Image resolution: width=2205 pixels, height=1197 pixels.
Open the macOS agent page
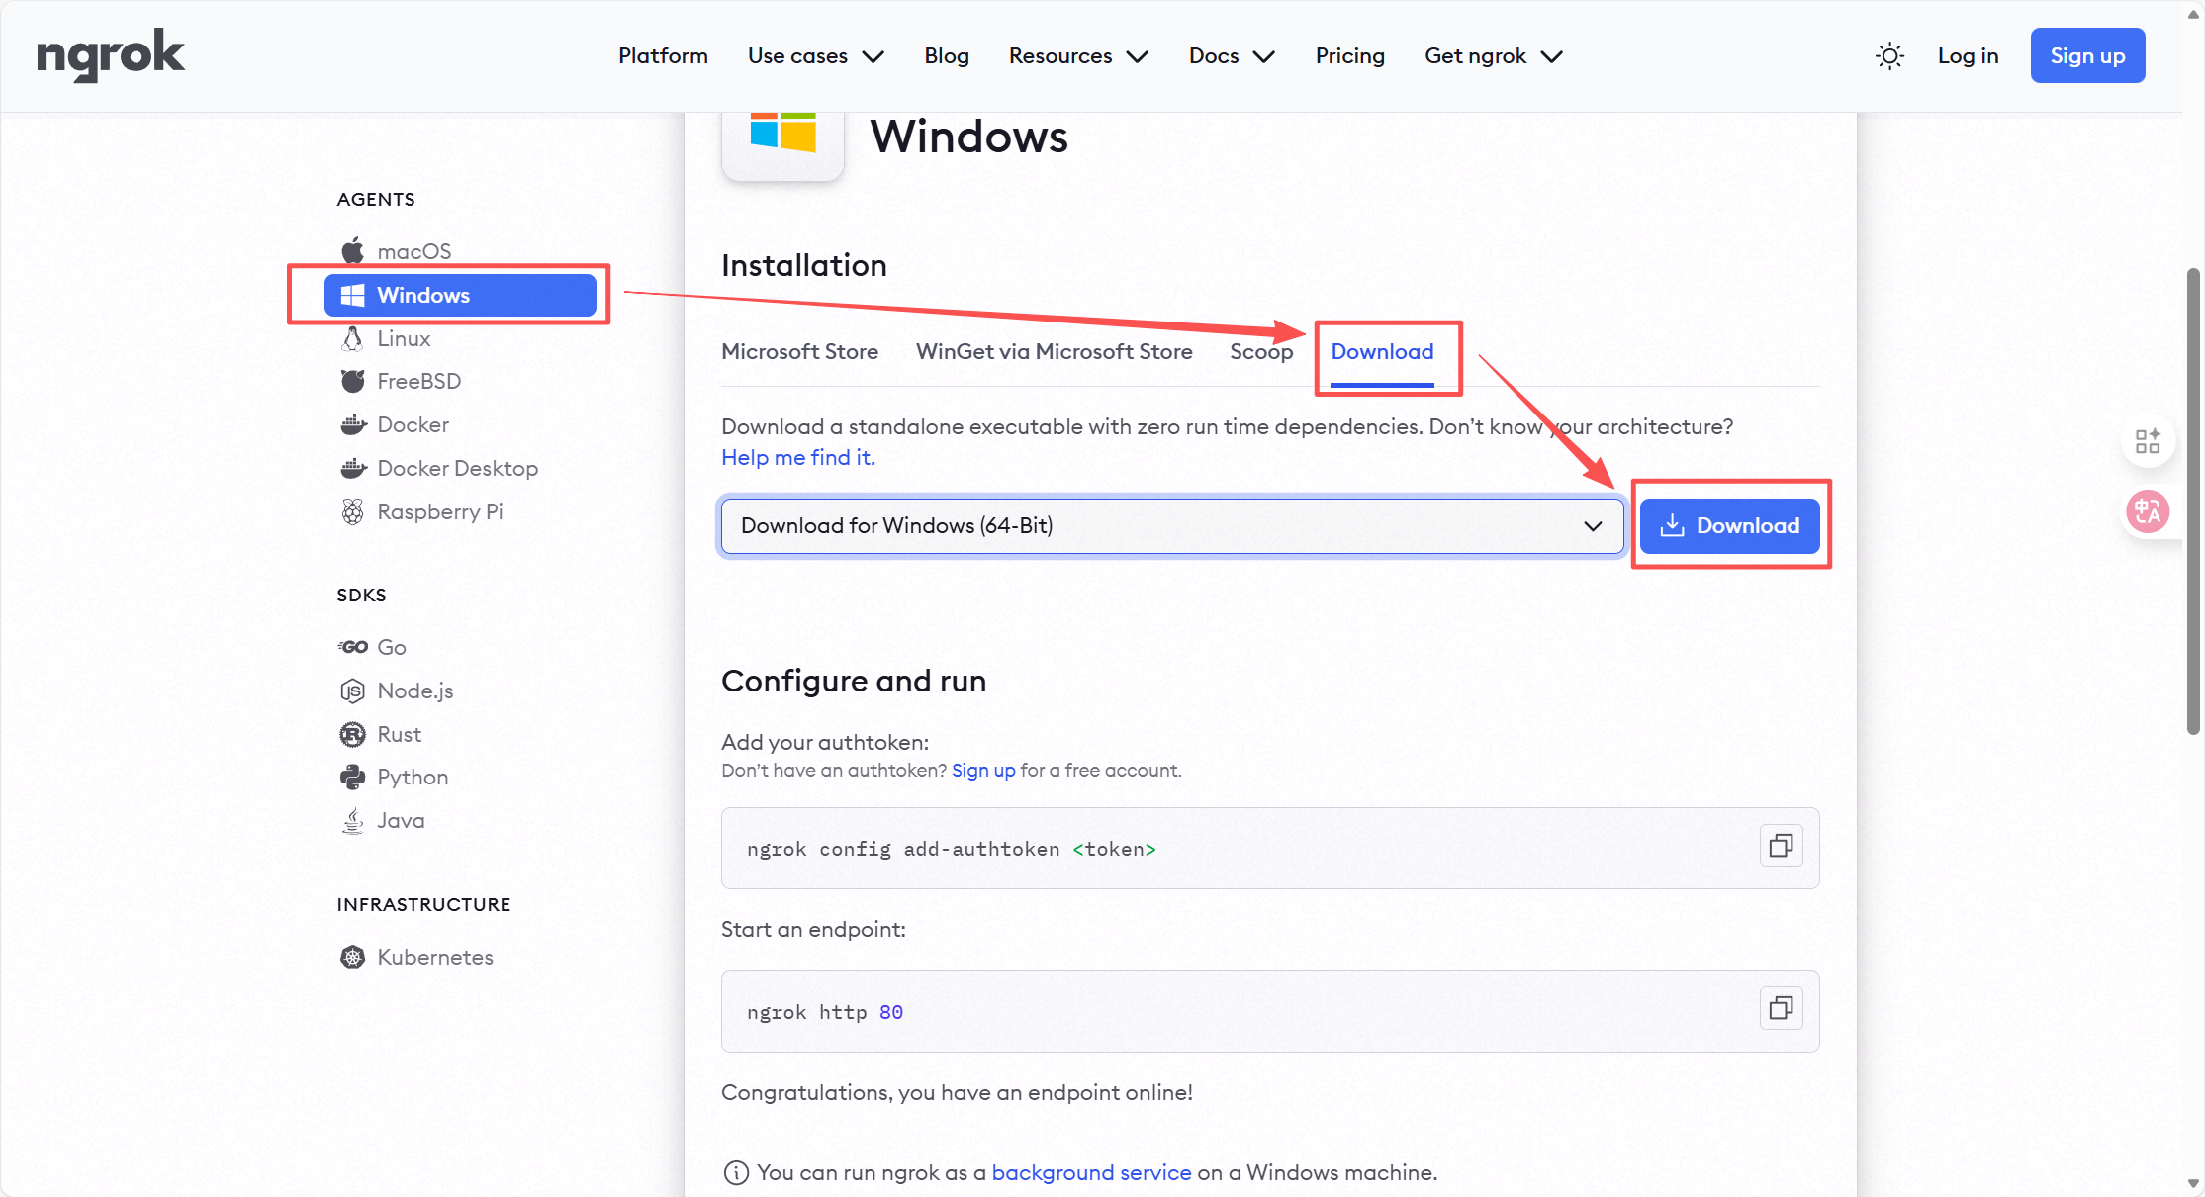point(413,251)
